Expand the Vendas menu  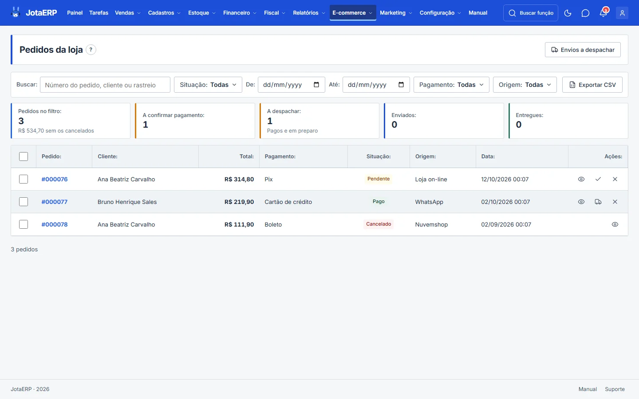coord(128,13)
